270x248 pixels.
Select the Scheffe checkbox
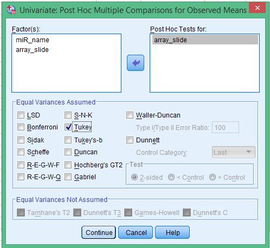tap(21, 152)
